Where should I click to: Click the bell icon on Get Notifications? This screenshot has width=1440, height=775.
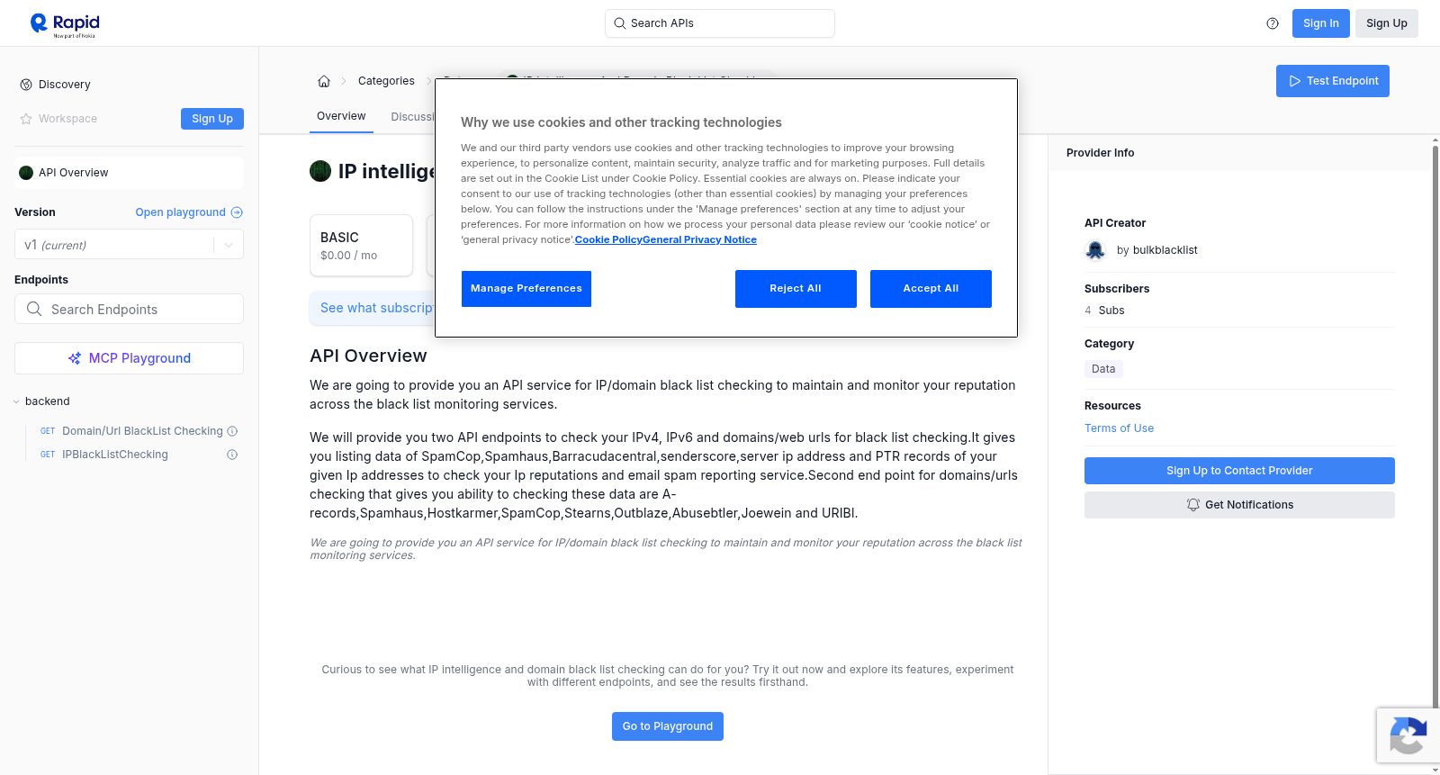pyautogui.click(x=1193, y=505)
